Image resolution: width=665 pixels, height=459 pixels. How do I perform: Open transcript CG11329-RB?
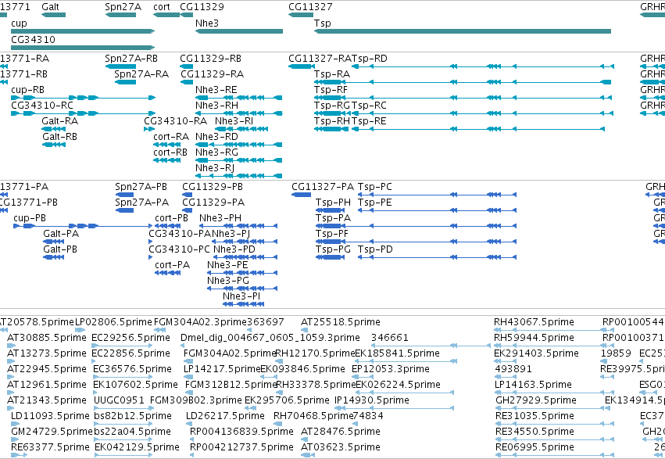[x=186, y=66]
